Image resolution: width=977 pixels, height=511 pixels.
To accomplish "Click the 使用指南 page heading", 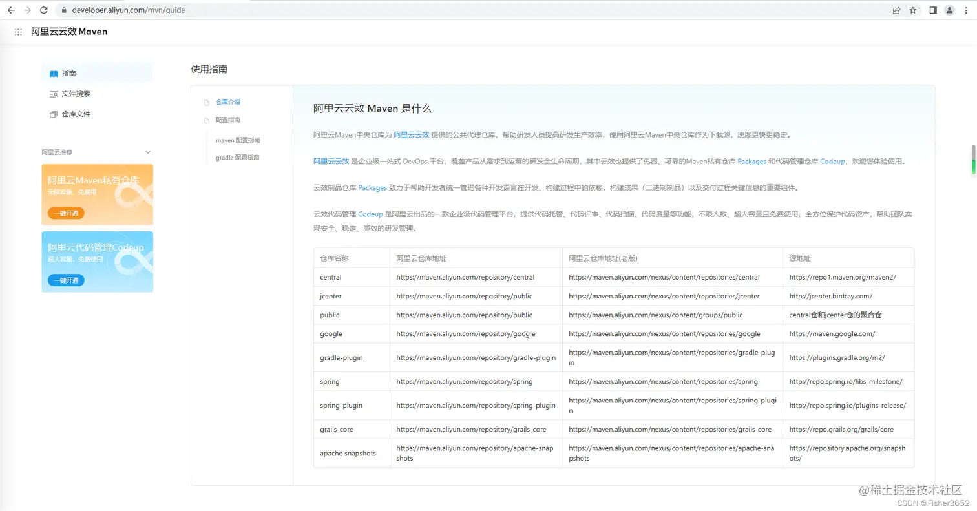I will pos(209,69).
